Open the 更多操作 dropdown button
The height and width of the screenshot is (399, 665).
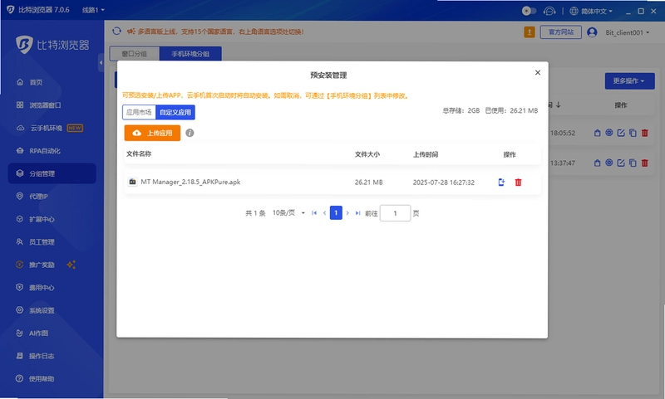point(629,80)
